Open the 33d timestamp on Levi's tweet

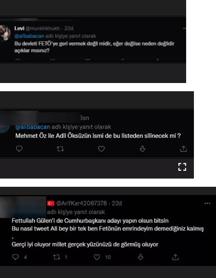pyautogui.click(x=68, y=29)
